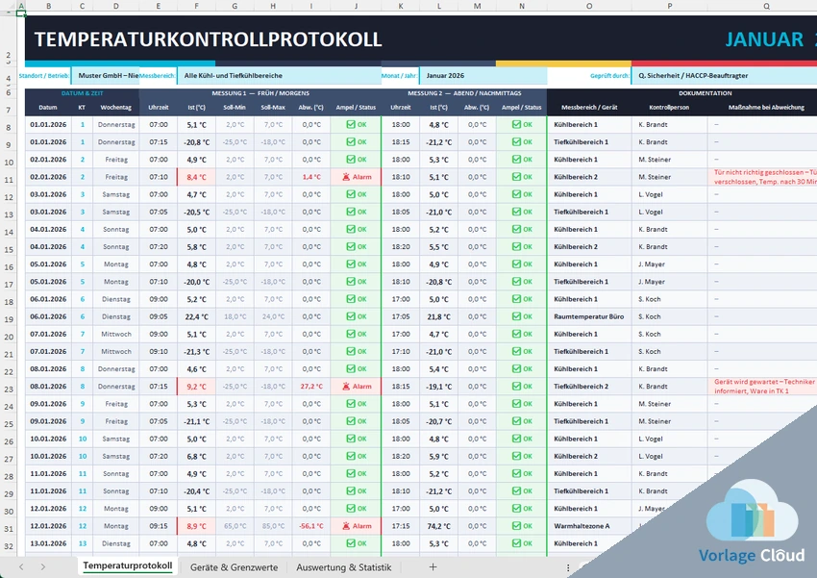The image size is (817, 578).
Task: Go to the next sheet using the right arrow
Action: point(42,567)
